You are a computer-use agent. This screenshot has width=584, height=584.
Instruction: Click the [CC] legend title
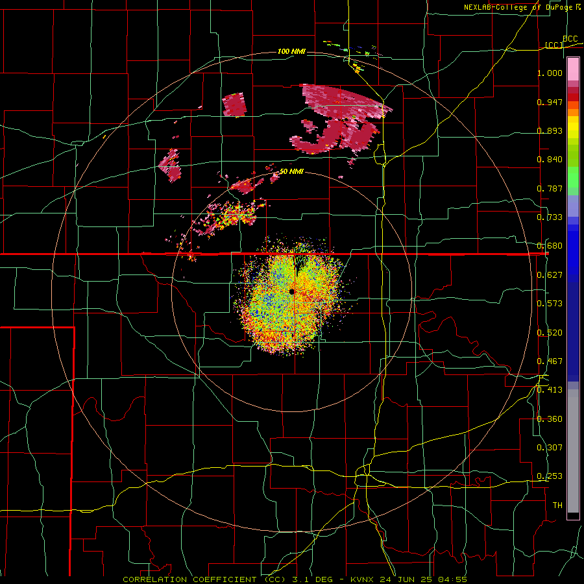(x=554, y=45)
